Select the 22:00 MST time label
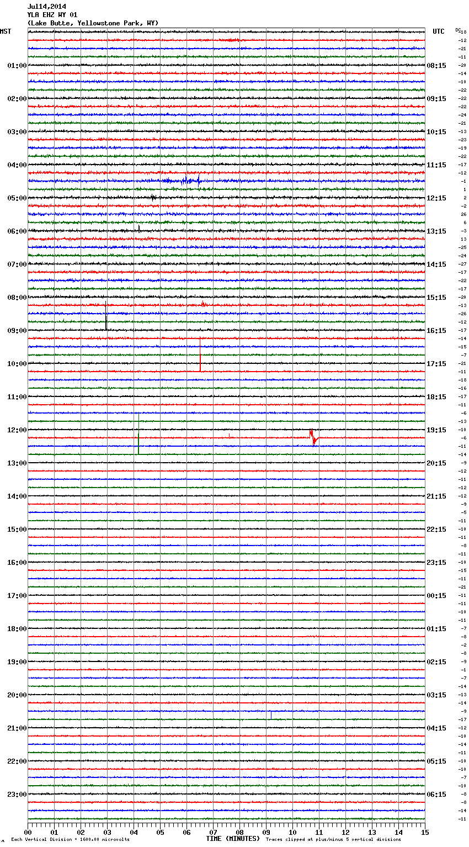This screenshot has height=847, width=469. pyautogui.click(x=17, y=761)
